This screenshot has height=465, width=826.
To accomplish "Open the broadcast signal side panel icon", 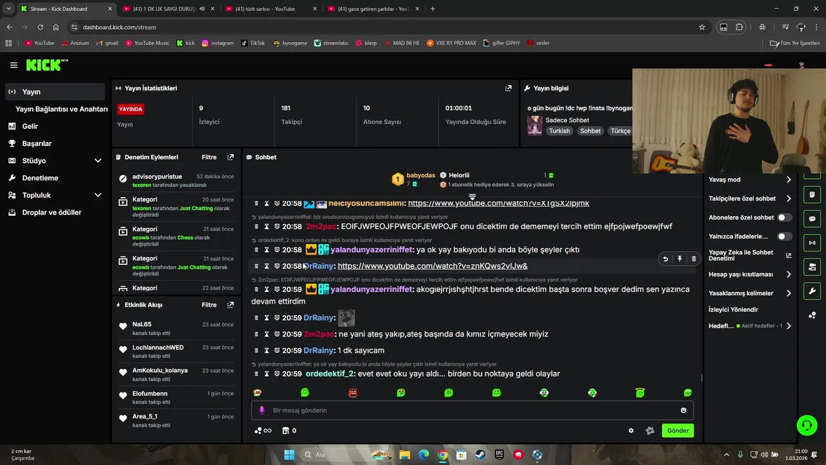I will point(812,243).
